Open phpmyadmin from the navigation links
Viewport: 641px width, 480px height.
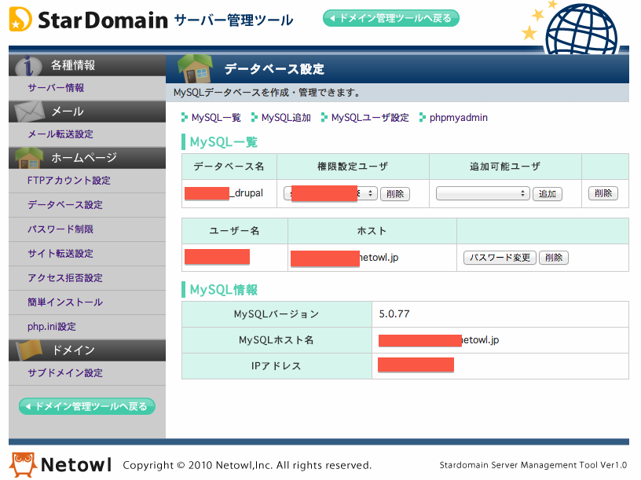(457, 116)
